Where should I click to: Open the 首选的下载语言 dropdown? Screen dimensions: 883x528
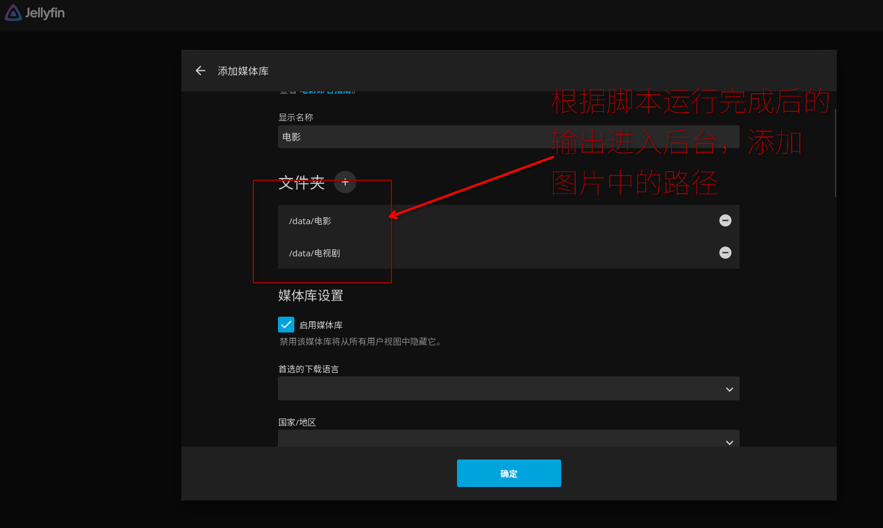click(509, 389)
